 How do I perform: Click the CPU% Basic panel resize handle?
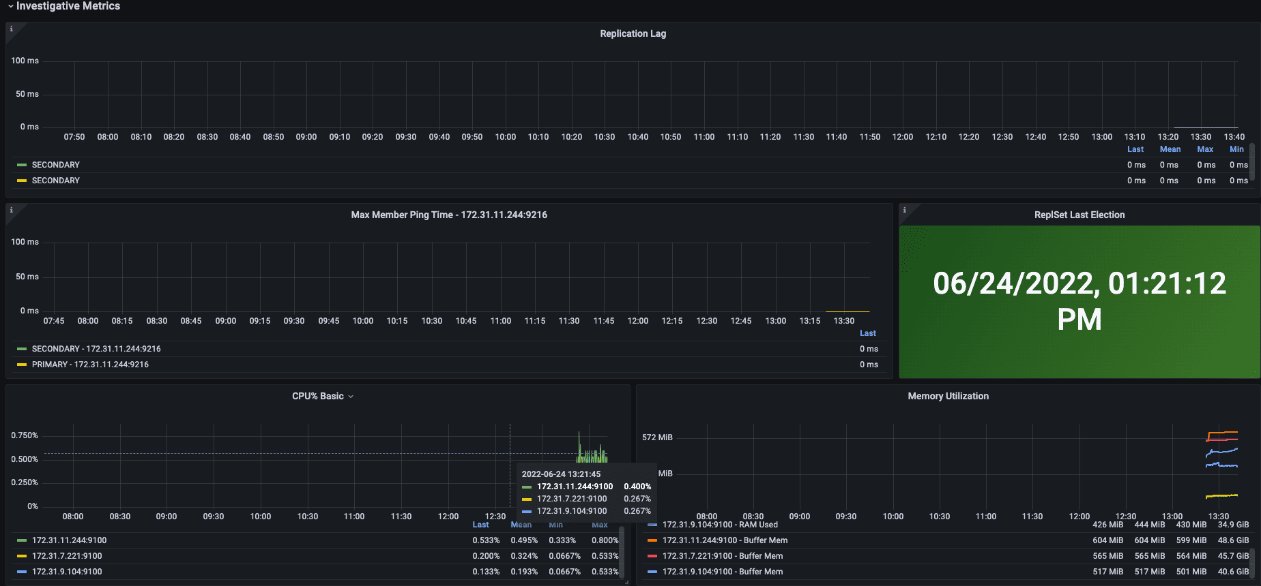pyautogui.click(x=626, y=581)
